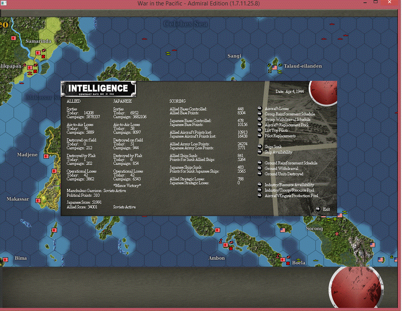Click 'Manchukuo Garrison: Soviets Active' text

tap(96, 190)
